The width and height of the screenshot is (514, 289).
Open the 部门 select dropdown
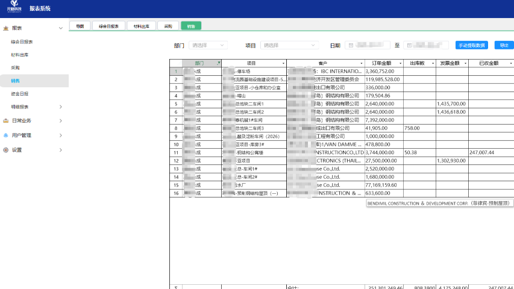pyautogui.click(x=208, y=45)
